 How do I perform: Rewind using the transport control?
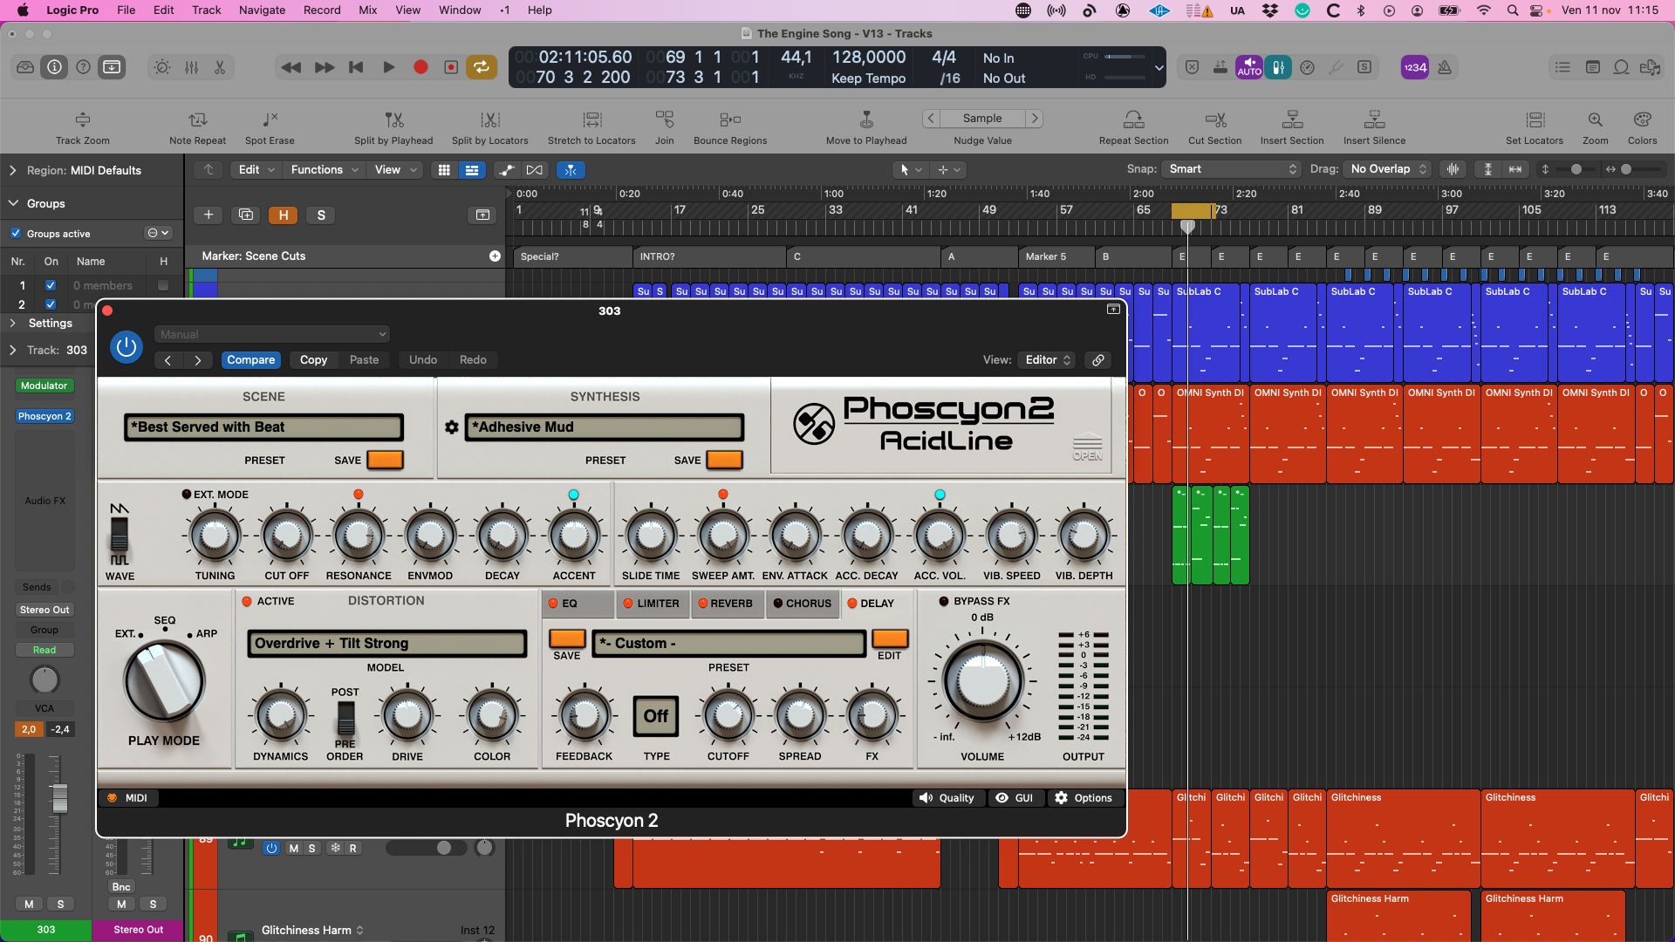click(291, 67)
